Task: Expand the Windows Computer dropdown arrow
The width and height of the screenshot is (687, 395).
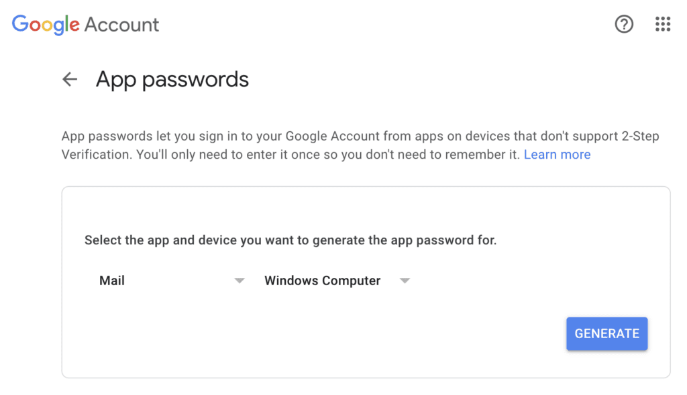Action: [x=405, y=281]
